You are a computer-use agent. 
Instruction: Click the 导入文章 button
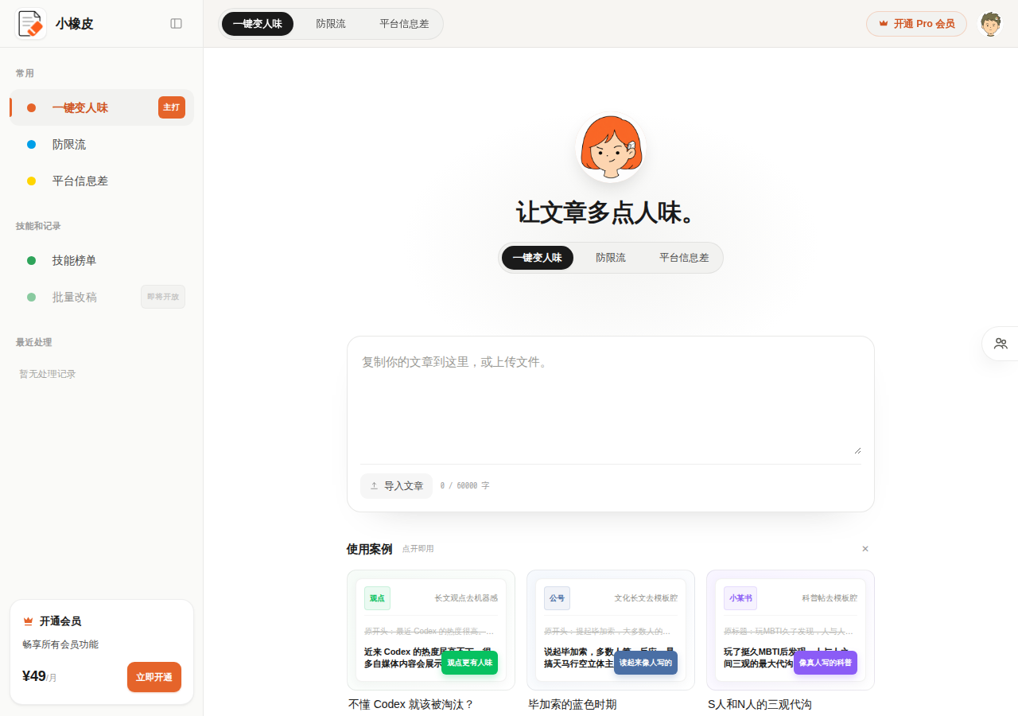[396, 486]
